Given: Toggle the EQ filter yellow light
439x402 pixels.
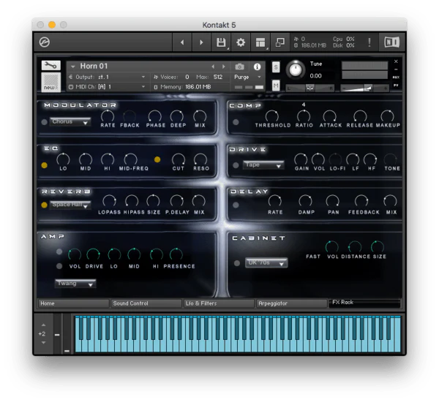Looking at the screenshot, I should (x=157, y=159).
